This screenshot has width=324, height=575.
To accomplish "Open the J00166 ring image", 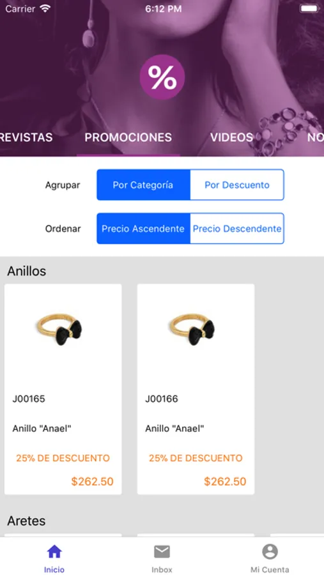I will tap(192, 328).
